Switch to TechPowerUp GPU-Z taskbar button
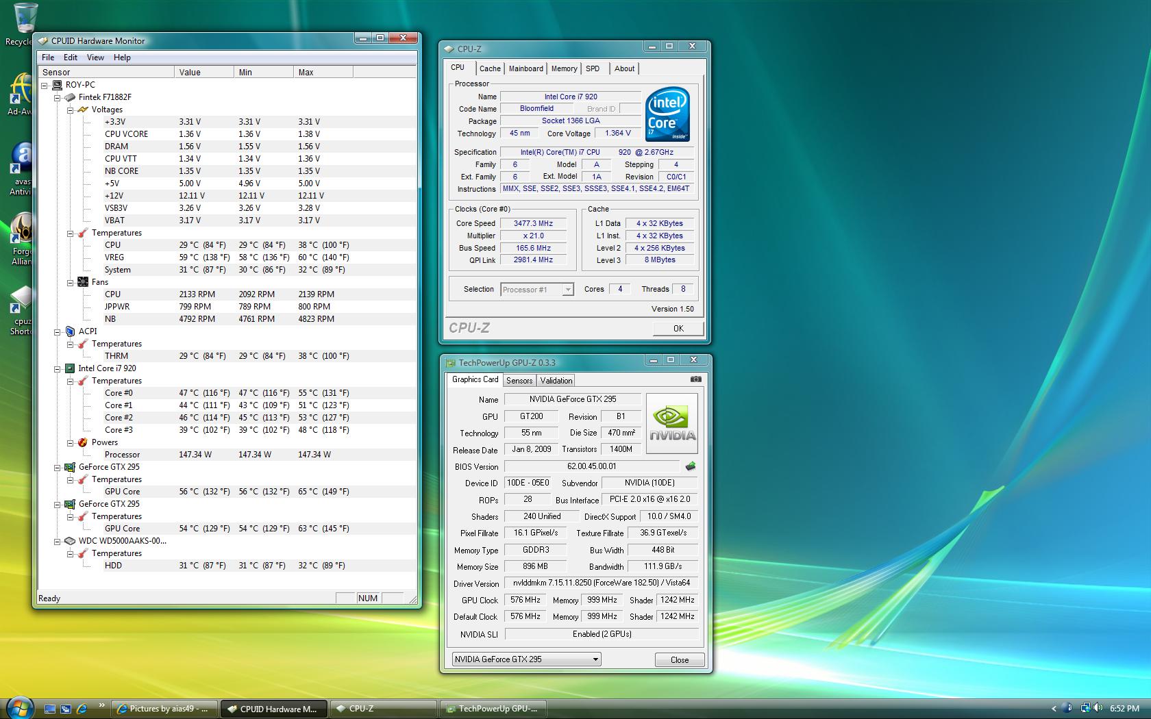 click(x=493, y=709)
